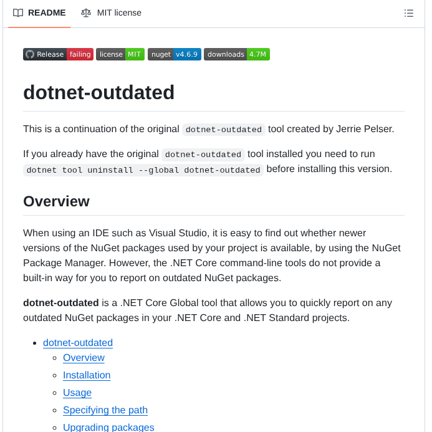Screen dimensions: 432x432
Task: Switch to the README tab
Action: pos(39,13)
